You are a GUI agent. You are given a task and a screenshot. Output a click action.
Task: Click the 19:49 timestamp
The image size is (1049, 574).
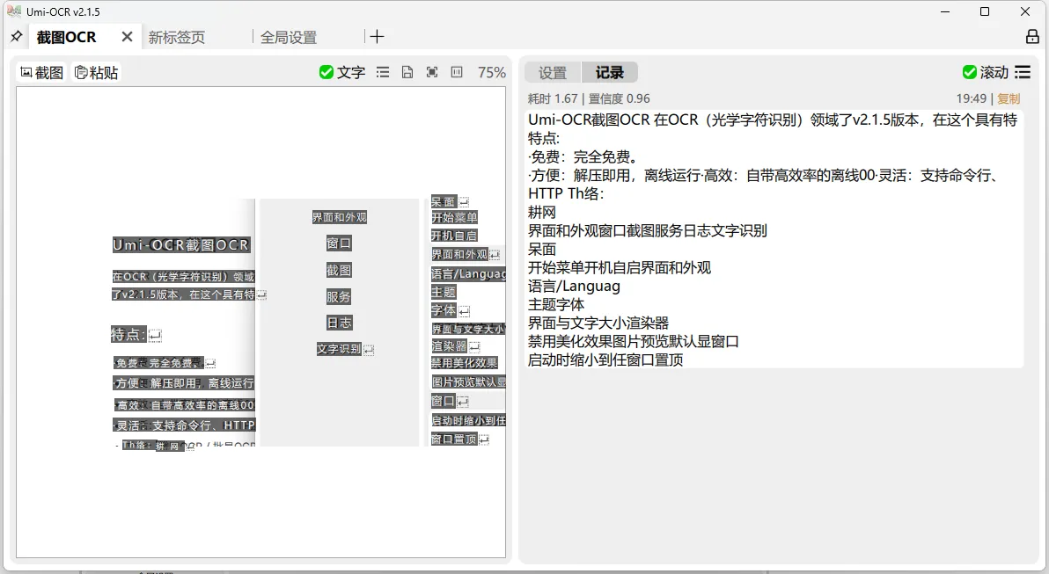pyautogui.click(x=972, y=99)
